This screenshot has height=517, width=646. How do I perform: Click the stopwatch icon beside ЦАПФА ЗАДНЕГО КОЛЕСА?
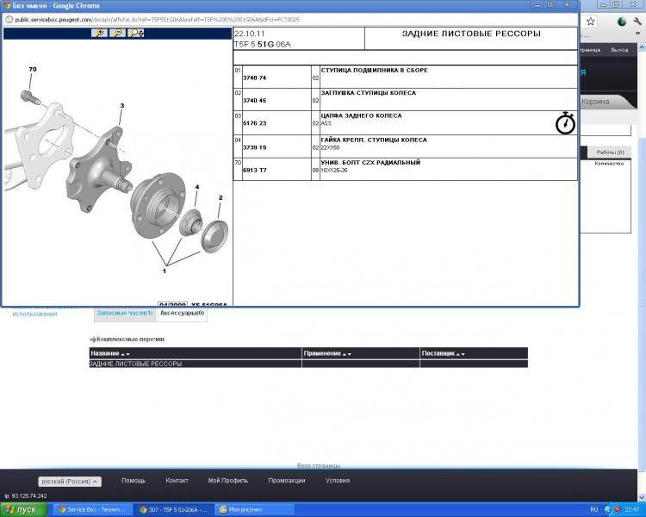[565, 122]
